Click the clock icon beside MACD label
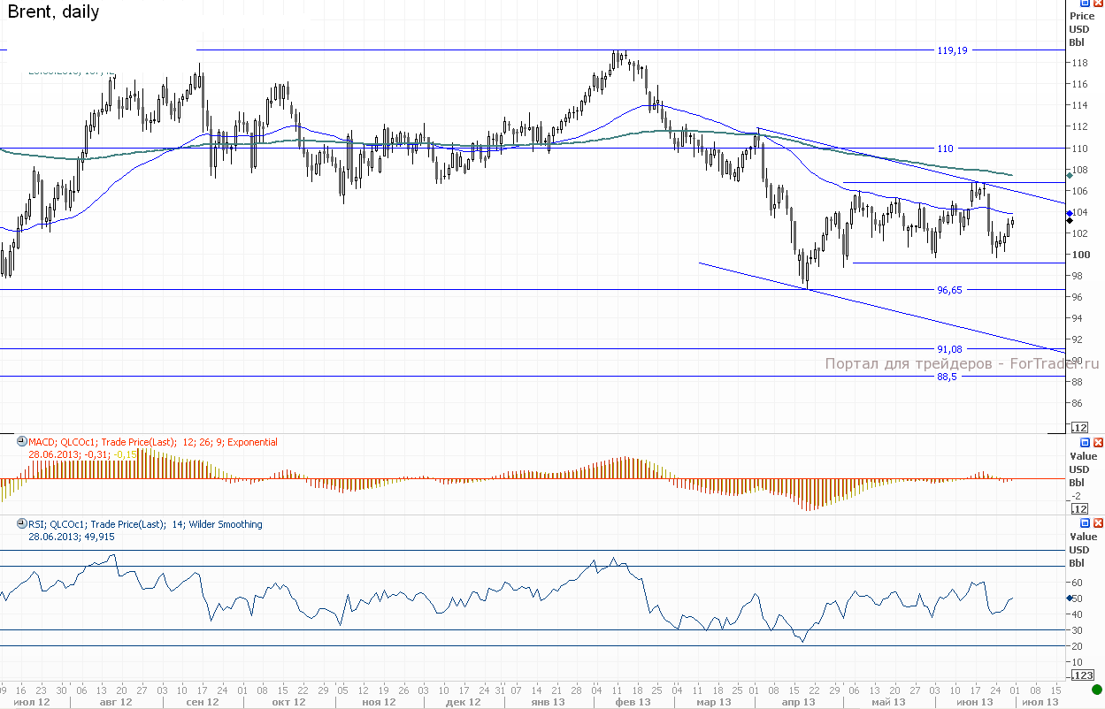1105x709 pixels. [22, 441]
